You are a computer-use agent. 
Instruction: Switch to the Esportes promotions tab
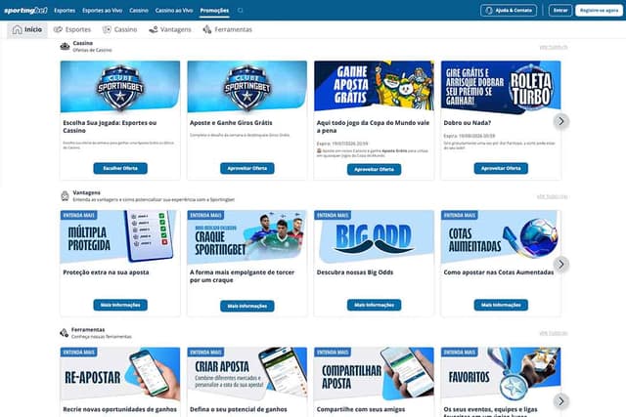(x=72, y=29)
